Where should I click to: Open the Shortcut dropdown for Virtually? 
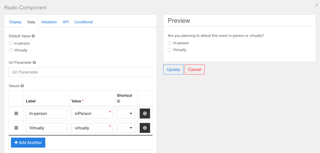[126, 128]
